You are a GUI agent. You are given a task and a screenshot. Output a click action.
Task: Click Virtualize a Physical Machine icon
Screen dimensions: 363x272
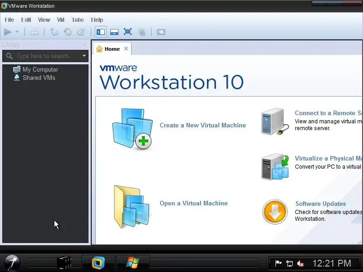(x=275, y=166)
